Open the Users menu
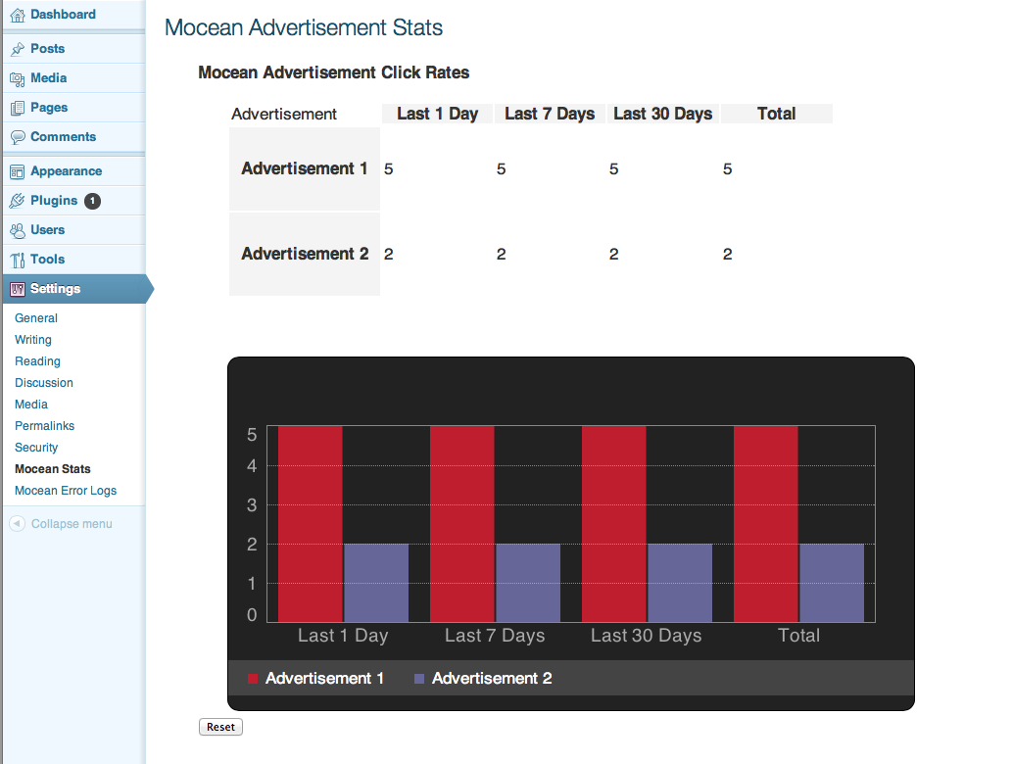Image resolution: width=1012 pixels, height=764 pixels. click(x=47, y=230)
